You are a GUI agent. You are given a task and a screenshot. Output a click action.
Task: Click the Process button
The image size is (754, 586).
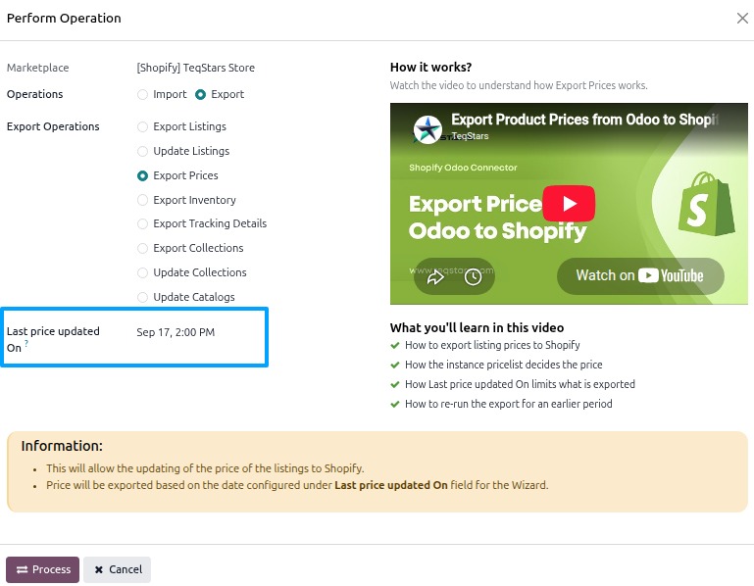click(x=43, y=569)
